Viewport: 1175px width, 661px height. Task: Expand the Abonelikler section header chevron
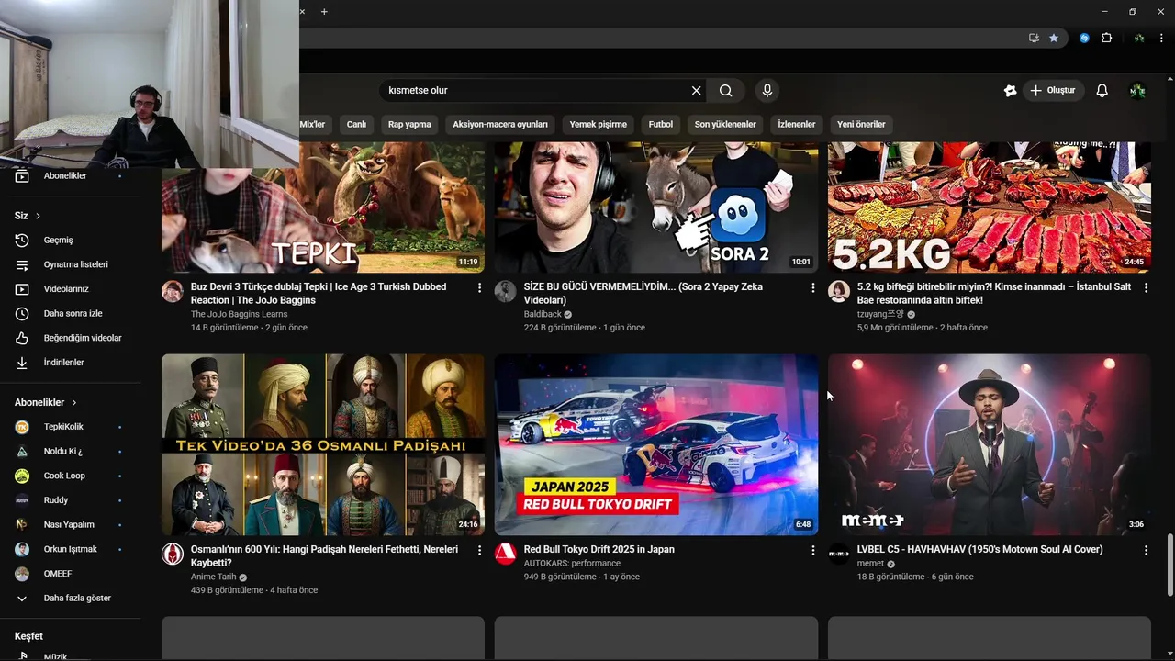coord(74,402)
